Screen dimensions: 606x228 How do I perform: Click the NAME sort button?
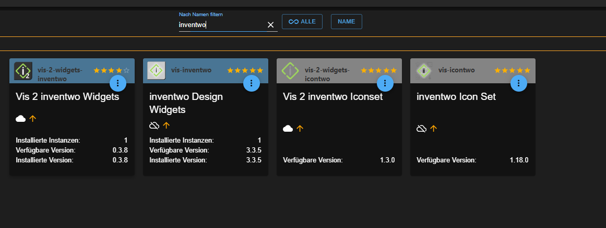pos(346,22)
